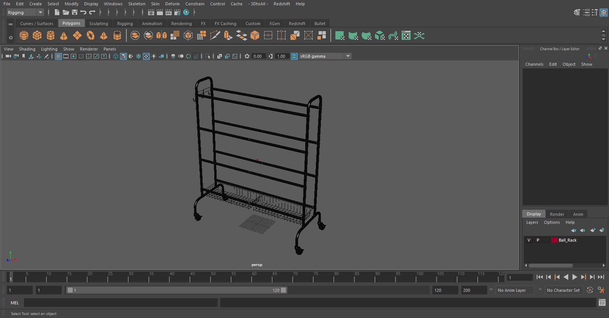Create a polygon sphere from the shelf

[x=24, y=36]
